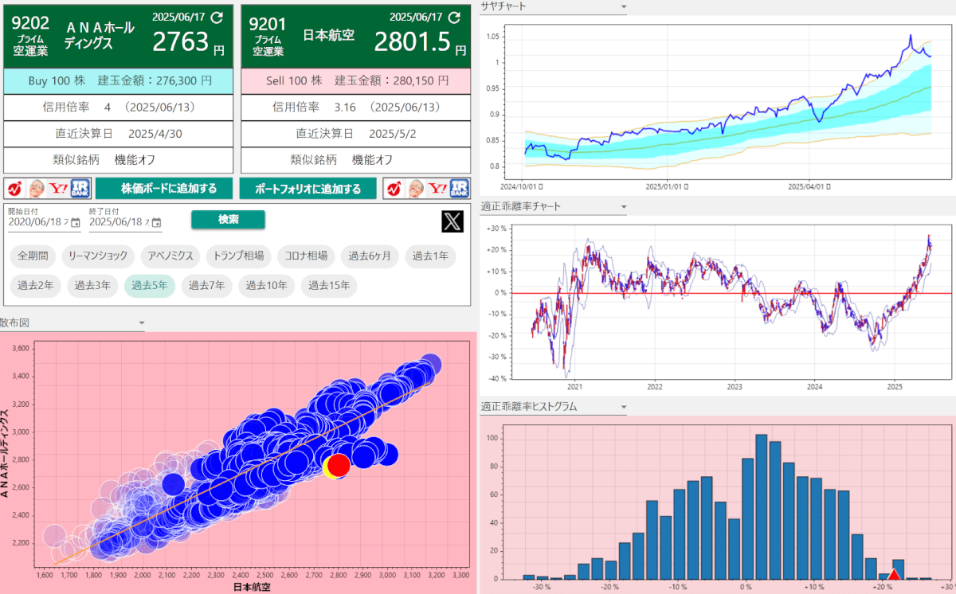The image size is (956, 594).
Task: Click the ANA 類似銘柄 機能オフ row
Action: point(119,159)
